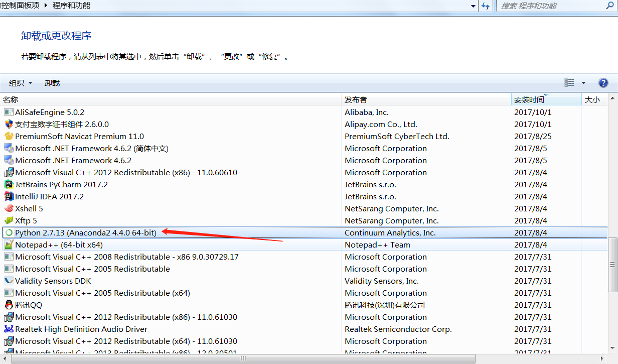Select the row Python 2.7.13 (Anaconda2 4.4.0 64-bit)
The width and height of the screenshot is (618, 364).
tap(304, 233)
